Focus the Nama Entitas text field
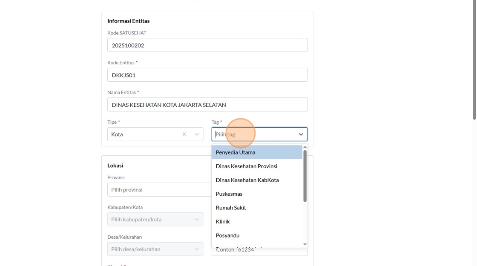The image size is (477, 266). coord(207,105)
